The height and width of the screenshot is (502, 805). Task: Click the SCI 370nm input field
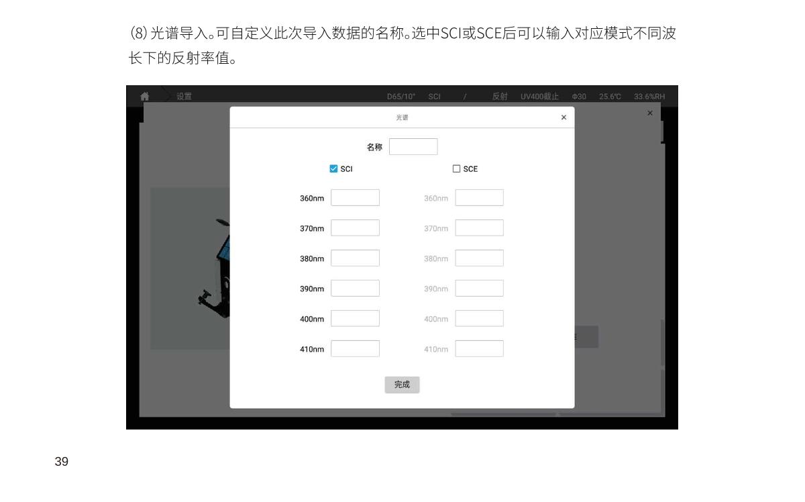click(x=355, y=228)
